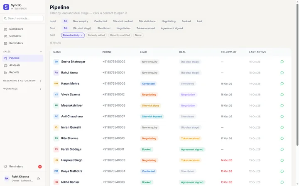Filter deals by (No deal stage)
Image resolution: width=299 pixels, height=186 pixels.
(x=82, y=28)
